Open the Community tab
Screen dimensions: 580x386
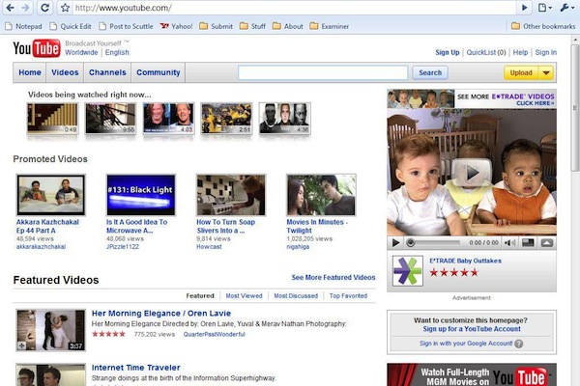pos(159,72)
